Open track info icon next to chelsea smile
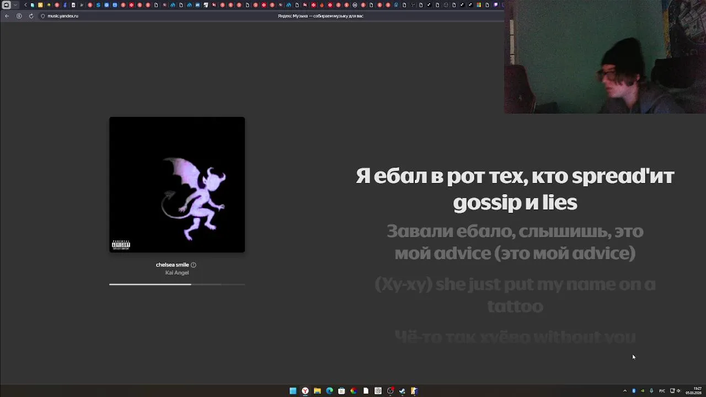Image resolution: width=706 pixels, height=397 pixels. coord(193,265)
